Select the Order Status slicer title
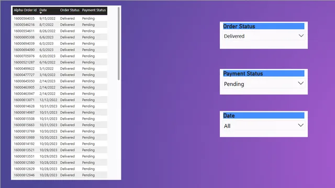 pos(239,26)
